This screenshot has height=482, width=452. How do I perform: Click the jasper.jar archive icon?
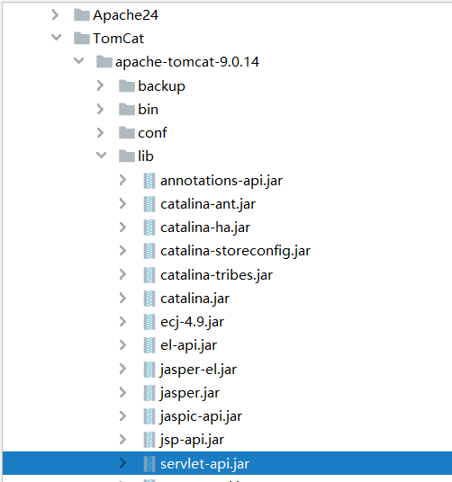pos(149,393)
